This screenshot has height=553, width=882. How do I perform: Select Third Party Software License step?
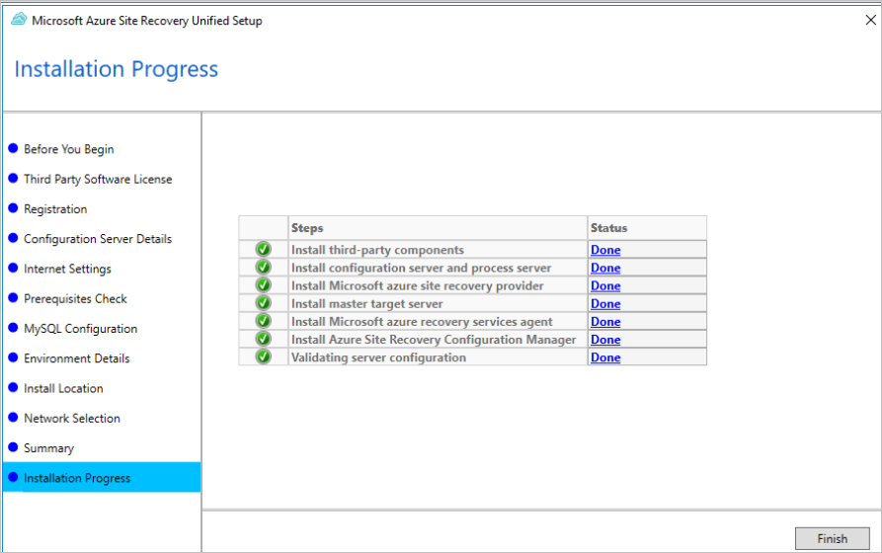pos(98,179)
